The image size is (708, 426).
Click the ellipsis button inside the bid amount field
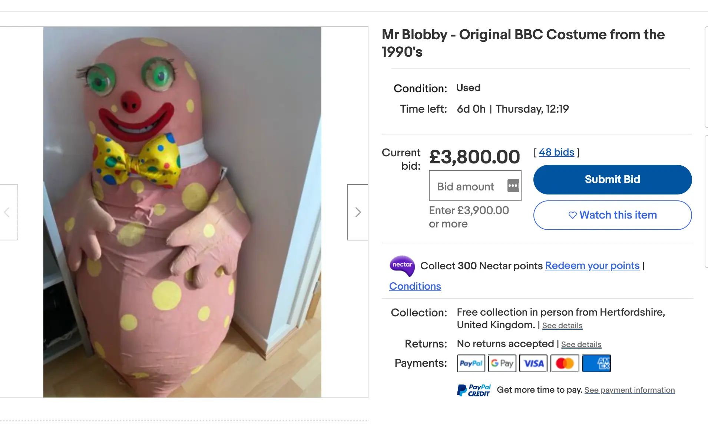click(x=513, y=186)
